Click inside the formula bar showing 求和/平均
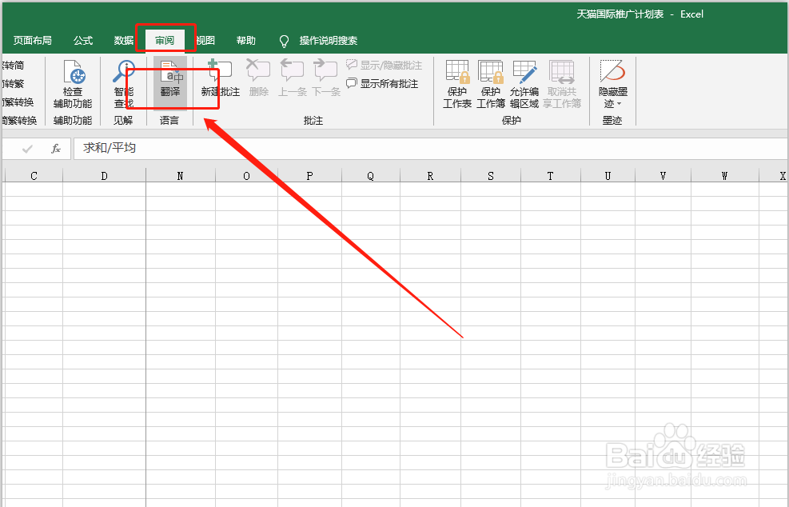The height and width of the screenshot is (507, 789). tap(240, 148)
